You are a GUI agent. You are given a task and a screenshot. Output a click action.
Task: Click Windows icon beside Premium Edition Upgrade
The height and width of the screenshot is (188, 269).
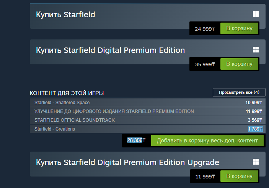[x=256, y=162]
